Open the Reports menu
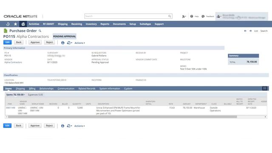Viewport: 272px width, 153px height. tap(105, 24)
